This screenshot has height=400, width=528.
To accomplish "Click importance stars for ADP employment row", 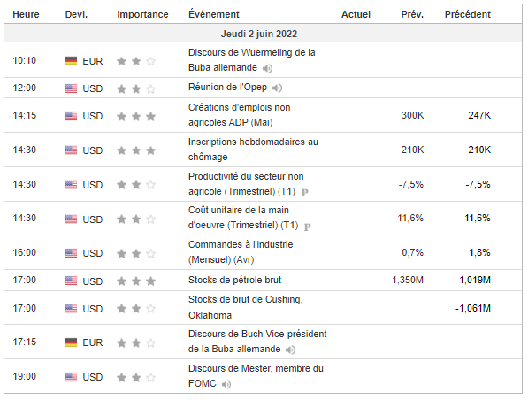I will [x=136, y=117].
